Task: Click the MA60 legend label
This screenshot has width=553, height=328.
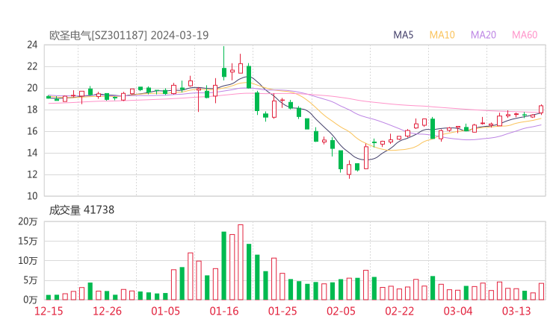Action: [x=525, y=35]
